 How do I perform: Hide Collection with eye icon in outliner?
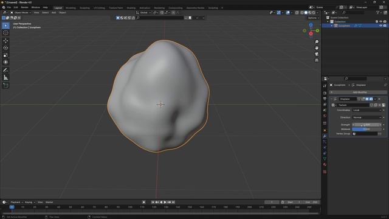[381, 22]
